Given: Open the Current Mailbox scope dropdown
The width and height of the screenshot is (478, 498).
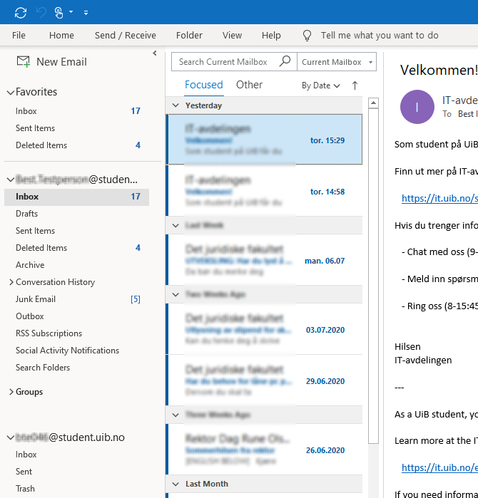Looking at the screenshot, I should pyautogui.click(x=336, y=62).
